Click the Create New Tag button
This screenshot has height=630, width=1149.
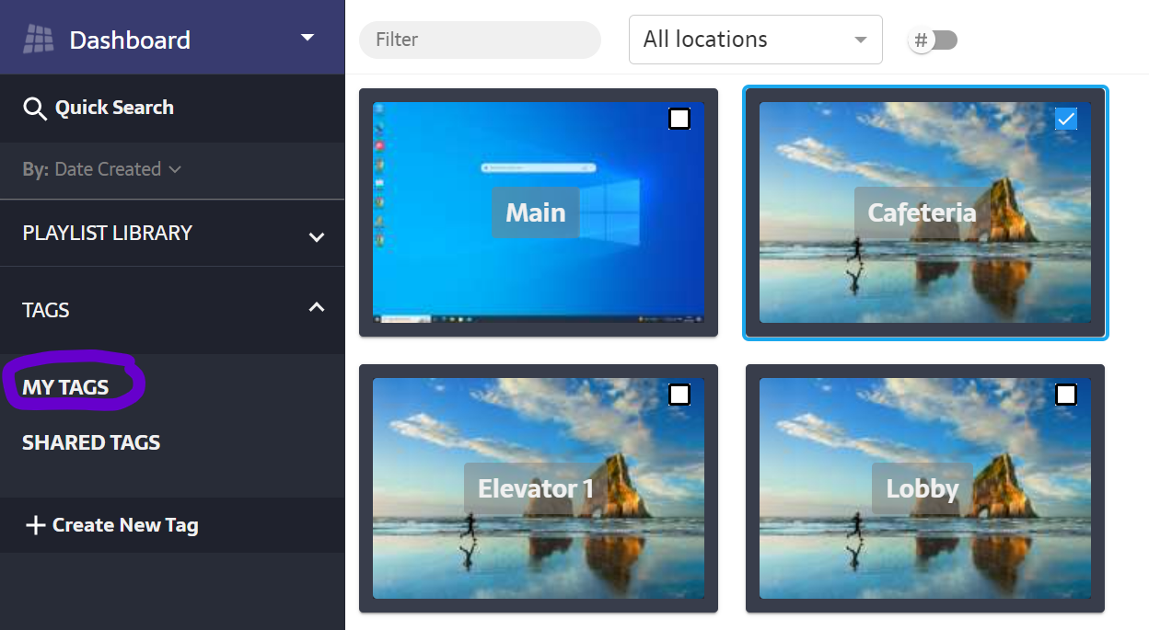[124, 525]
